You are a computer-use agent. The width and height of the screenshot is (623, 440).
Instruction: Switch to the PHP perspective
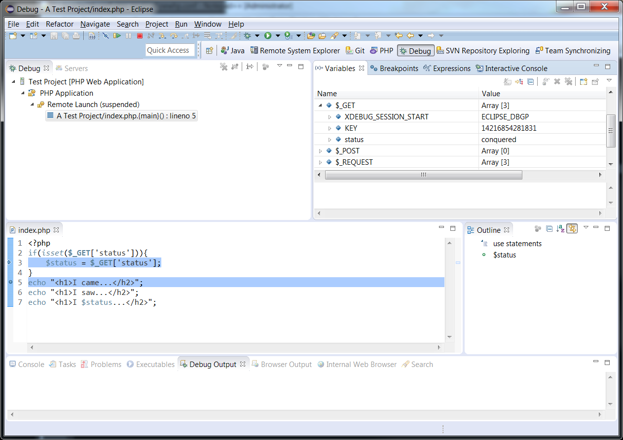click(x=382, y=50)
